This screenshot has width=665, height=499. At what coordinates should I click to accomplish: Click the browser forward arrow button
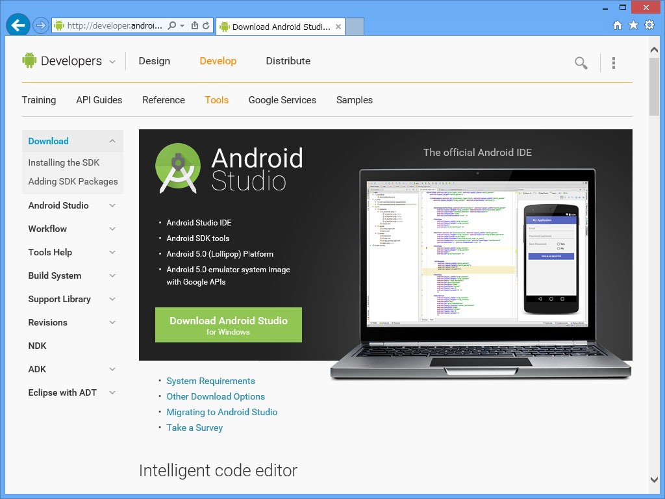[41, 25]
